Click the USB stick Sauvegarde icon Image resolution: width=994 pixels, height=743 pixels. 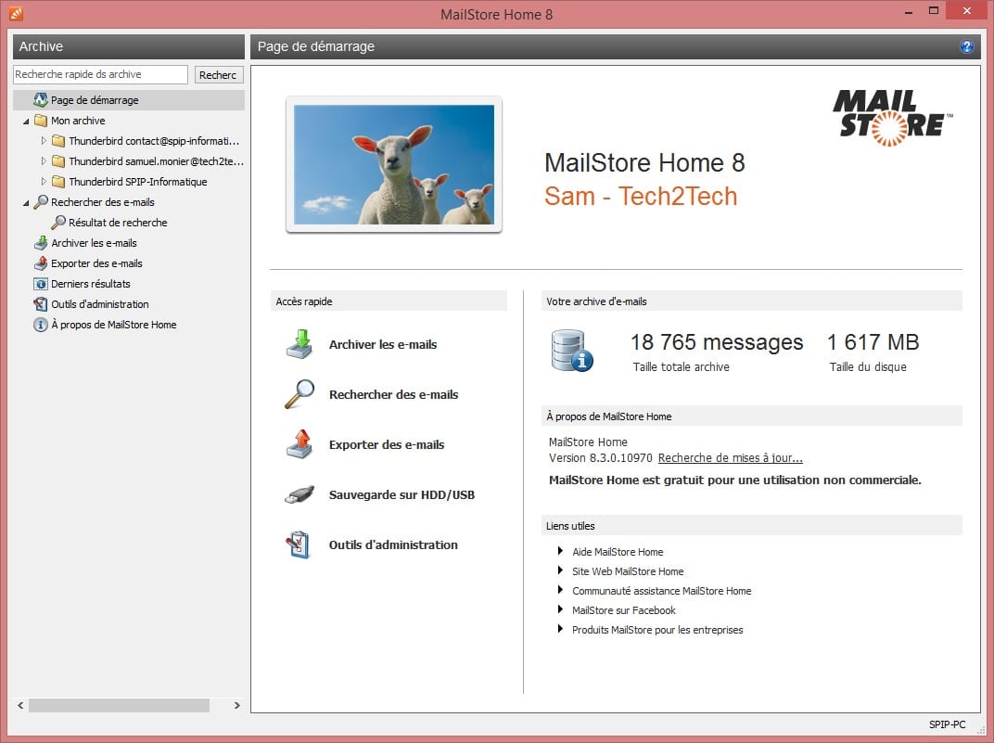click(x=299, y=494)
